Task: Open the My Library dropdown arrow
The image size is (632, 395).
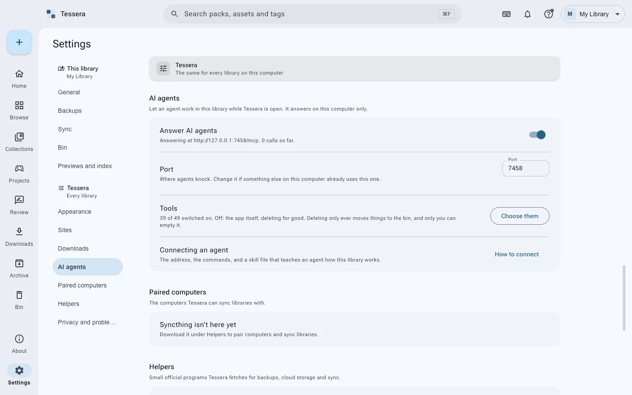Action: [x=618, y=14]
